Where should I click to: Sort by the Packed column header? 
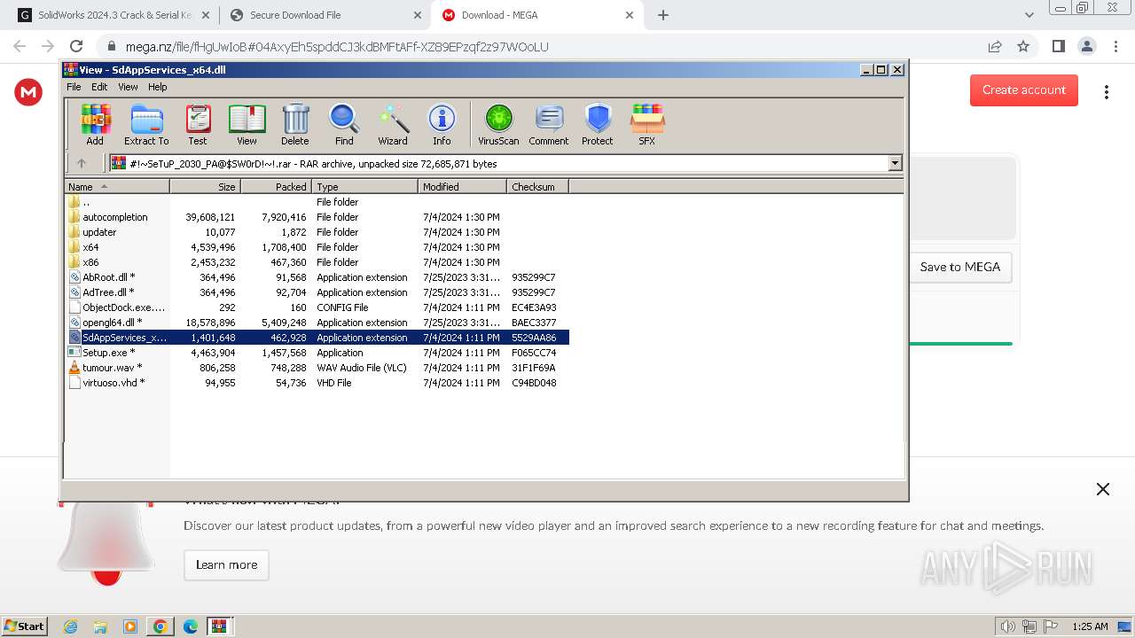click(276, 186)
